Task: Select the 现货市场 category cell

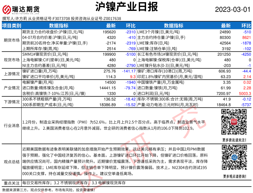Action: point(11,60)
